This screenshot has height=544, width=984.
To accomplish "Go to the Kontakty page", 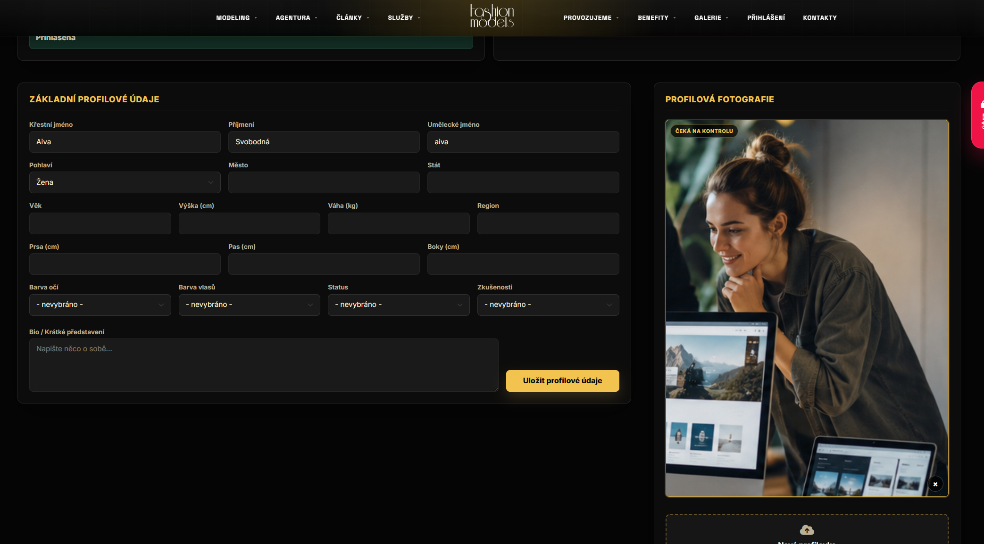I will (x=820, y=18).
